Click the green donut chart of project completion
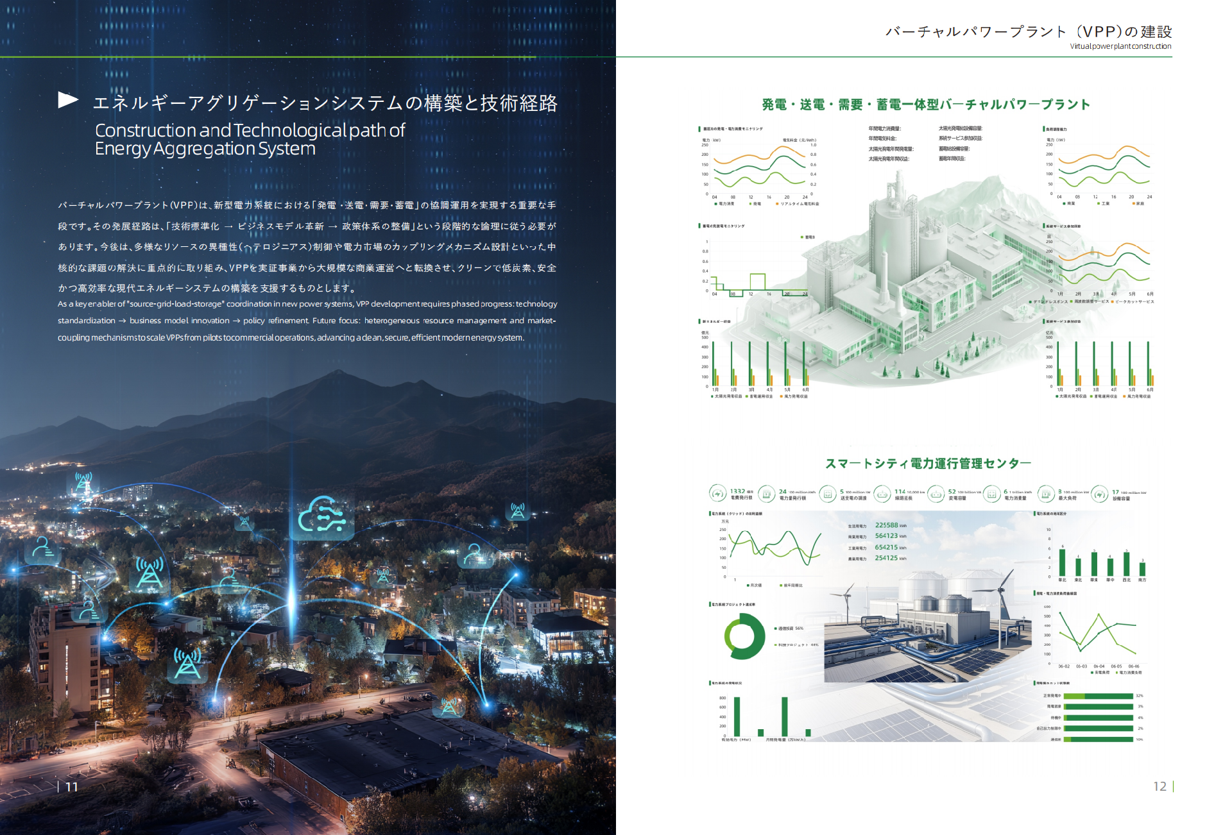Screen dimensions: 1232x835 click(744, 636)
